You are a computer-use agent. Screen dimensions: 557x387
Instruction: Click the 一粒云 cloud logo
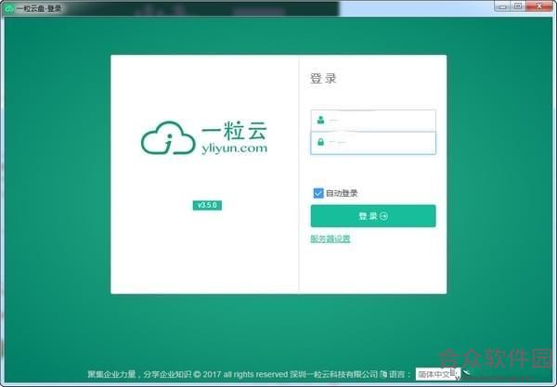tap(168, 138)
